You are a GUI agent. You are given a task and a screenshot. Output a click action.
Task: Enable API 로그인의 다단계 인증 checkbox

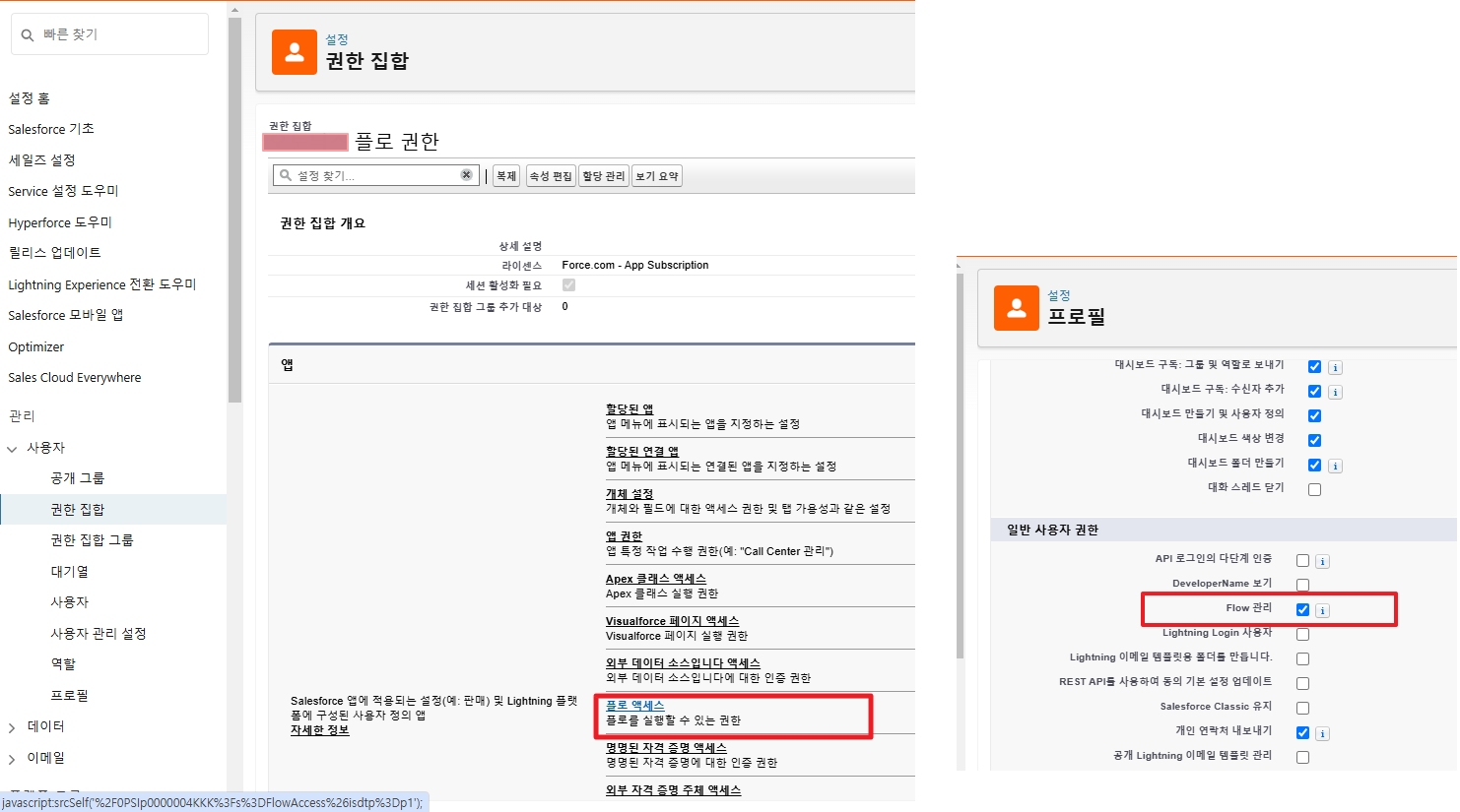coord(1302,561)
